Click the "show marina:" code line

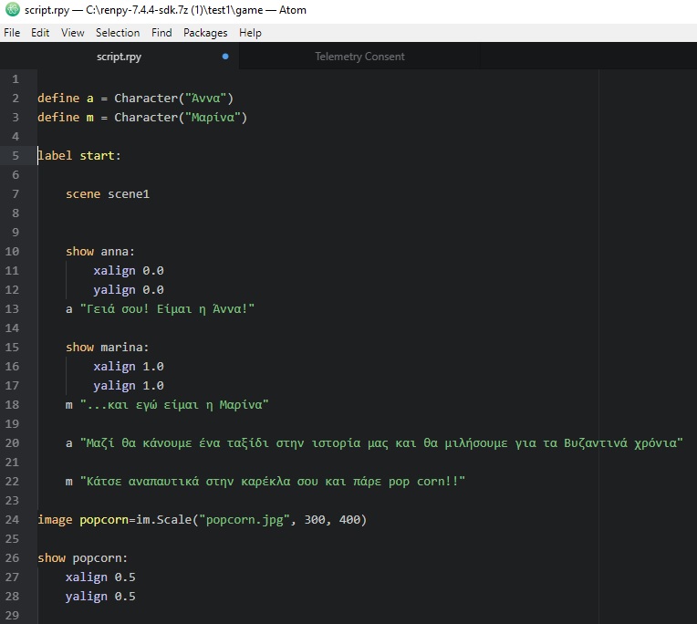[107, 348]
